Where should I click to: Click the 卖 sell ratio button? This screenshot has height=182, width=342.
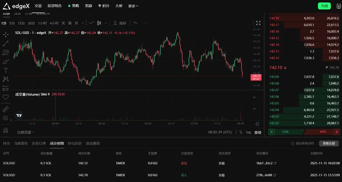[x=337, y=132]
